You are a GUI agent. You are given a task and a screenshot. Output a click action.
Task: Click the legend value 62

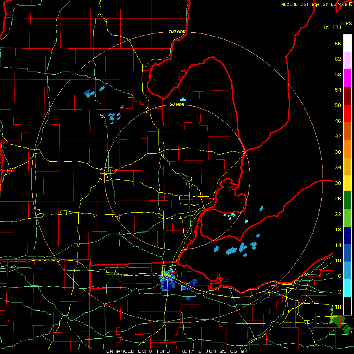[338, 59]
